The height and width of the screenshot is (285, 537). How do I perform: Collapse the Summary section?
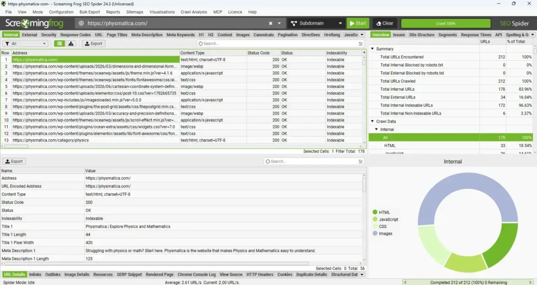(x=372, y=49)
